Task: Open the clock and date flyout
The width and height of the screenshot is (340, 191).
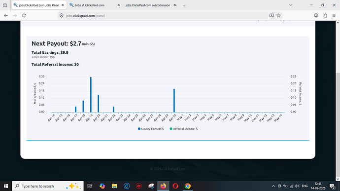Action: pyautogui.click(x=318, y=186)
